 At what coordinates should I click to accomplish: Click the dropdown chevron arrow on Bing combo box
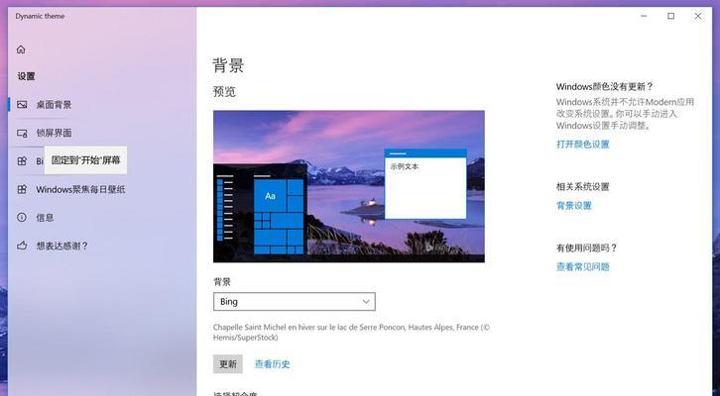coord(366,302)
